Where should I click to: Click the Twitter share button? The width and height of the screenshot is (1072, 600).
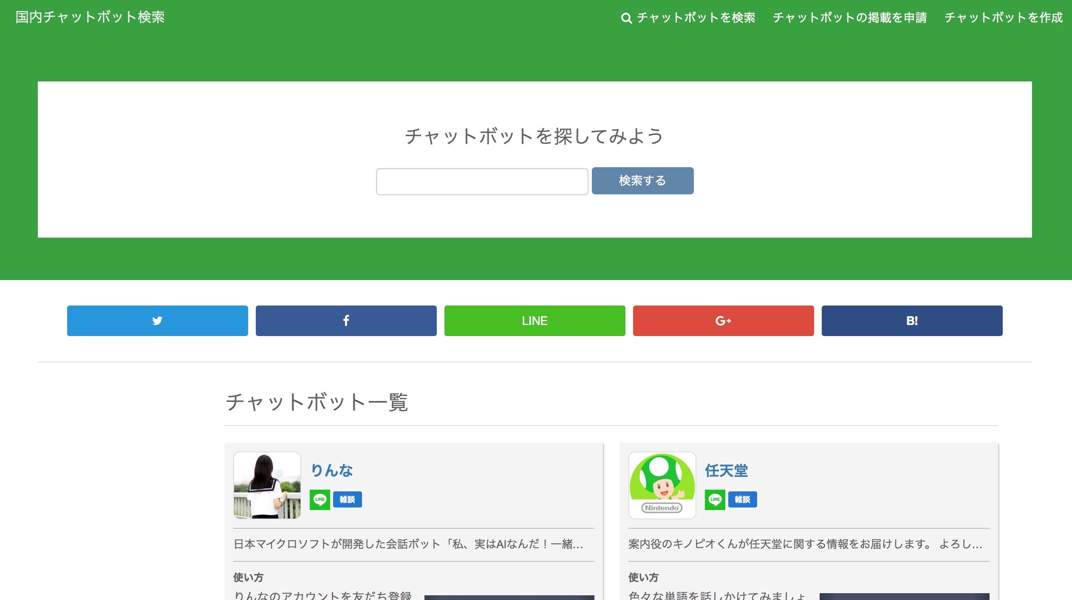point(157,321)
